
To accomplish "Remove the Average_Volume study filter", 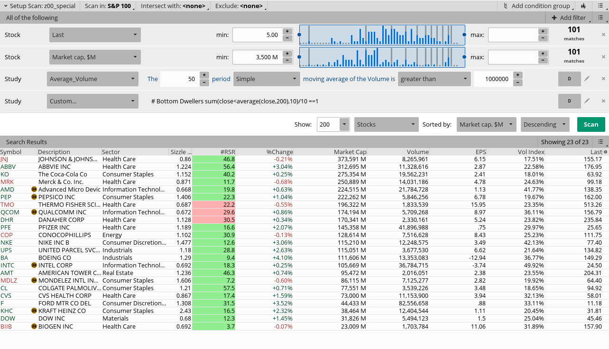I will tap(603, 79).
